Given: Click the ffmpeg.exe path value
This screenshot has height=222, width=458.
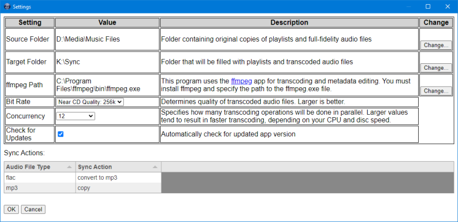Looking at the screenshot, I should pyautogui.click(x=98, y=85).
